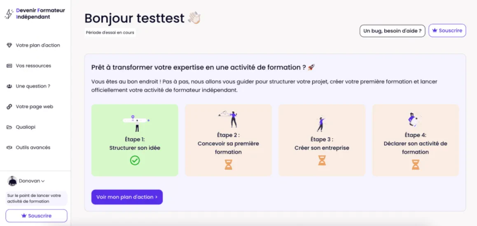Click the folder icon beside Qualiopi

click(9, 127)
